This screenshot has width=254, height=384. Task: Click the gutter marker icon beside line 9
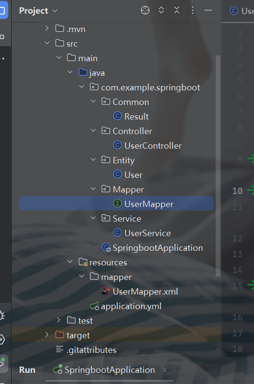251,158
